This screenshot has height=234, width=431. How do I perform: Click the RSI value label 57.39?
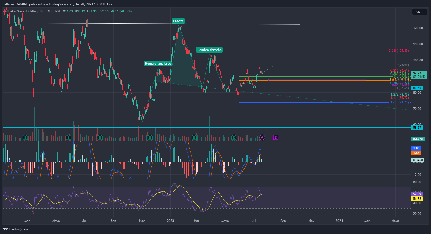tap(417, 194)
